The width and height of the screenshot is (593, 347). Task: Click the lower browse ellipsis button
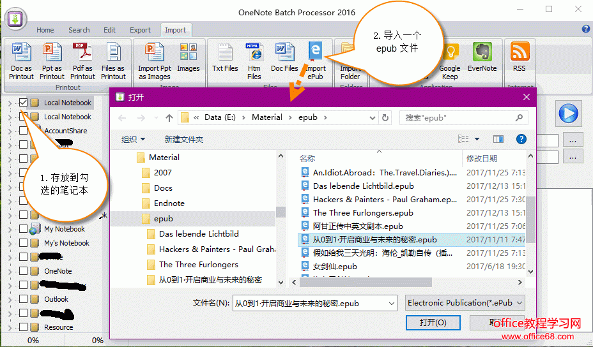coord(573,157)
